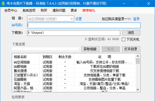Open the 系统选项 menu
155x102 pixels.
click(x=29, y=10)
